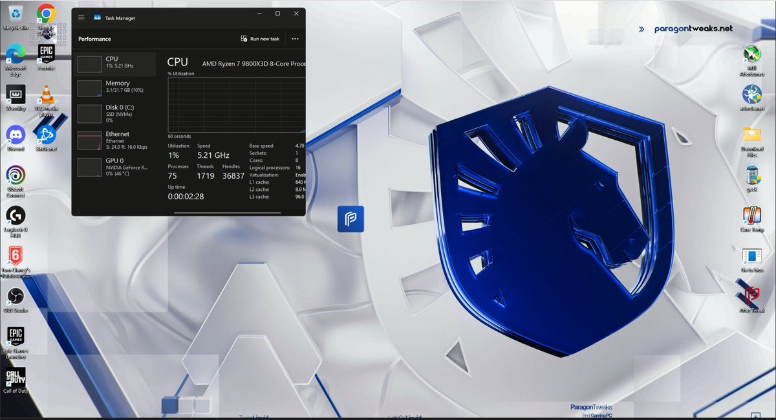Launch the adwcleaner shortcut

[751, 98]
